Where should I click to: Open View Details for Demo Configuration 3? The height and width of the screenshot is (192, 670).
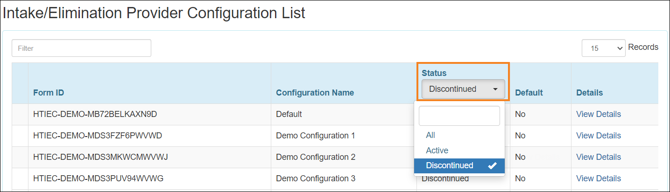pos(599,178)
